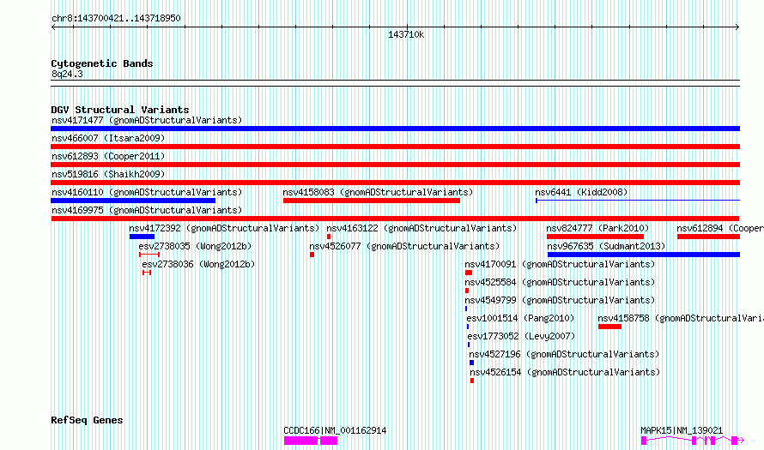The image size is (764, 450).
Task: Select the 8q24.3 cytogenetic band label
Action: (67, 74)
